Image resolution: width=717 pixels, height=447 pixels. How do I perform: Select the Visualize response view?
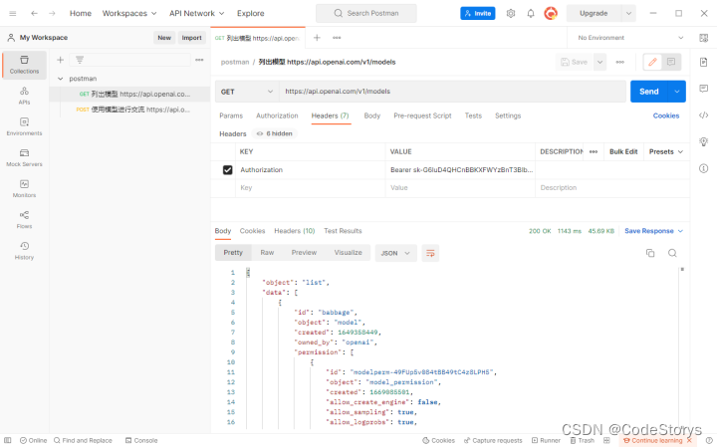click(x=348, y=252)
